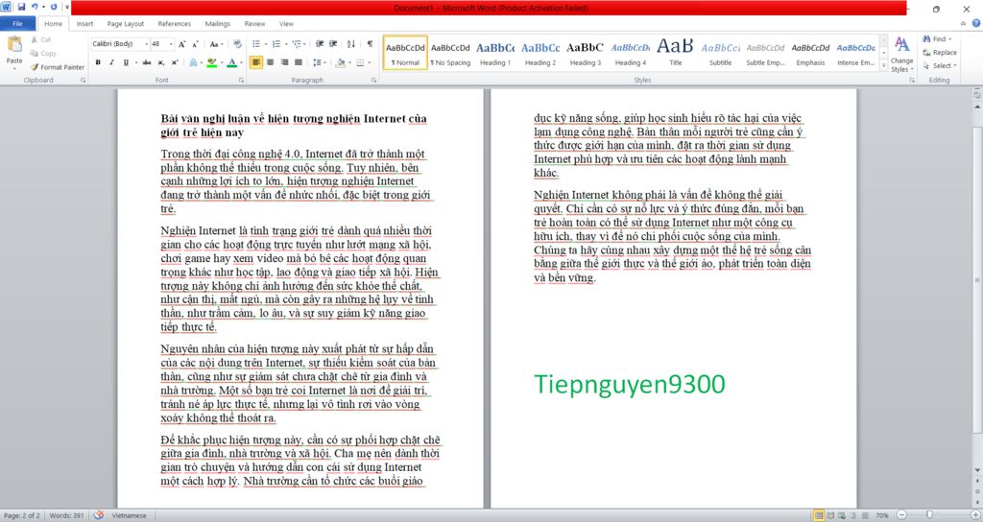Click the Words: 391 count in status bar

coord(66,515)
